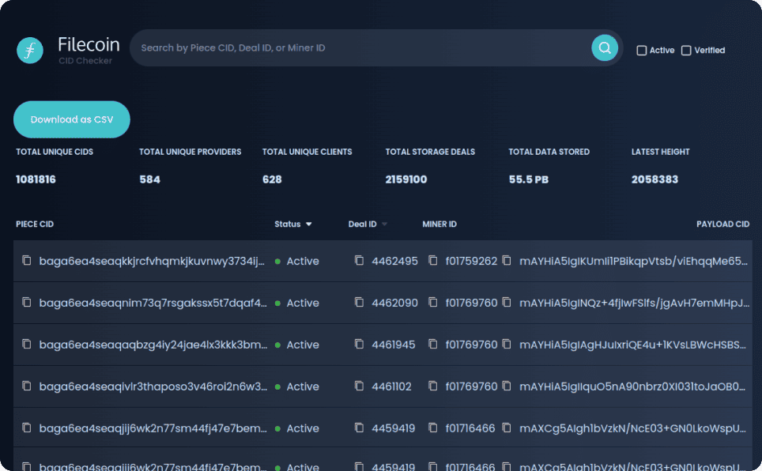Click Miner ID in deal 4462090 row
This screenshot has height=471, width=762.
click(471, 303)
